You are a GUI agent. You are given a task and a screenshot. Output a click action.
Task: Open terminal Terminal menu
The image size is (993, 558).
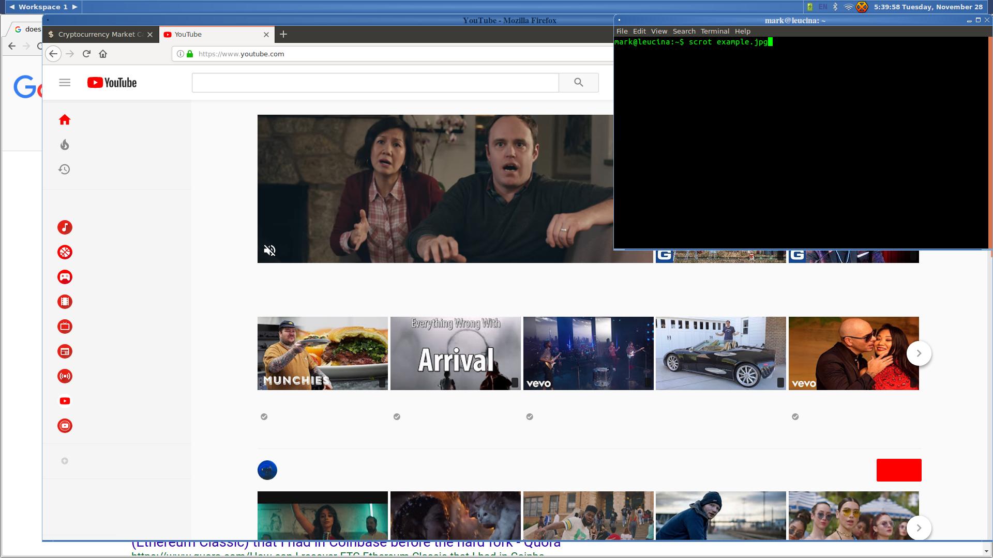715,32
